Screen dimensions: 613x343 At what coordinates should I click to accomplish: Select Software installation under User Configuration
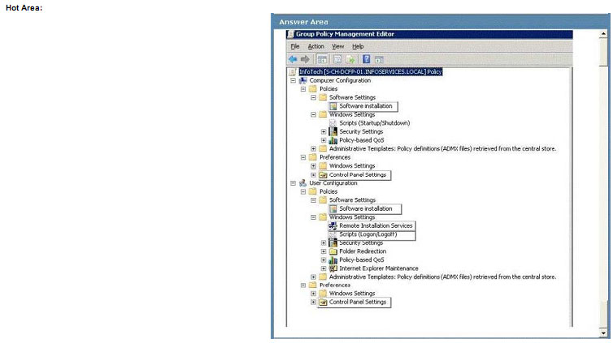pyautogui.click(x=366, y=208)
